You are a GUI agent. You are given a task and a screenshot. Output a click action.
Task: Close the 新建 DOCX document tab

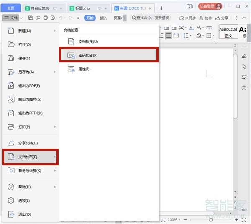tap(150, 8)
